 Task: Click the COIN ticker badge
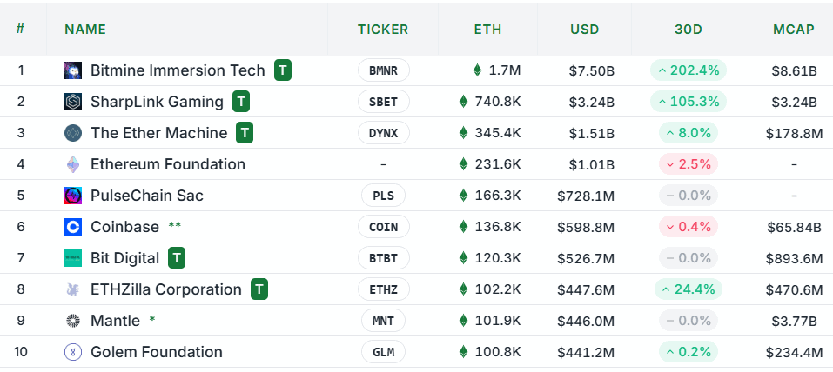tap(383, 227)
